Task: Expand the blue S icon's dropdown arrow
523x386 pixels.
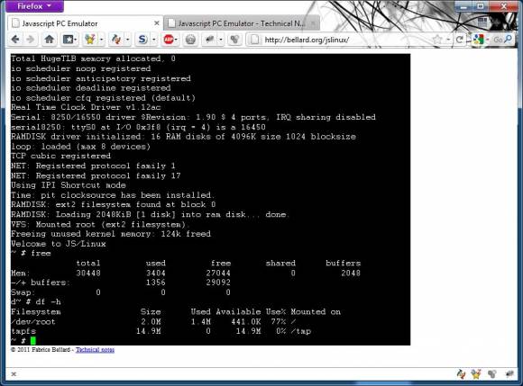Action: (154, 40)
